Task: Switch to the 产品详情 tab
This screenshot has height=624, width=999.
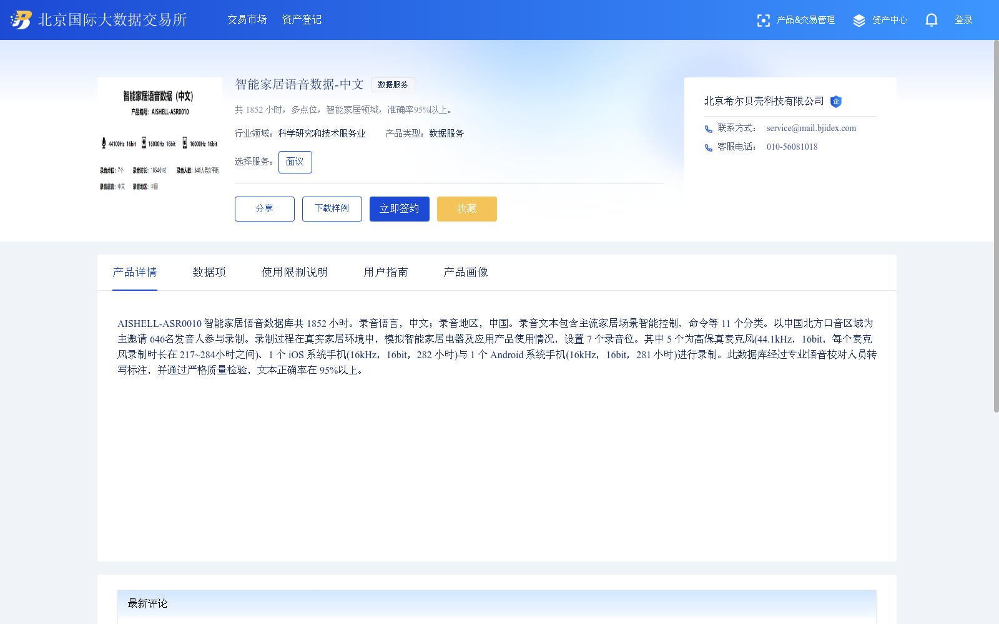Action: tap(135, 272)
